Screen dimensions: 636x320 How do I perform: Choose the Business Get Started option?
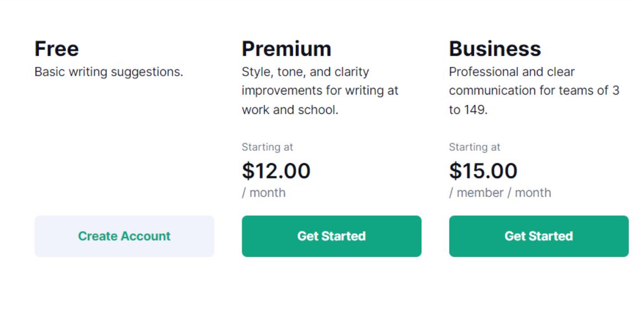pyautogui.click(x=538, y=236)
